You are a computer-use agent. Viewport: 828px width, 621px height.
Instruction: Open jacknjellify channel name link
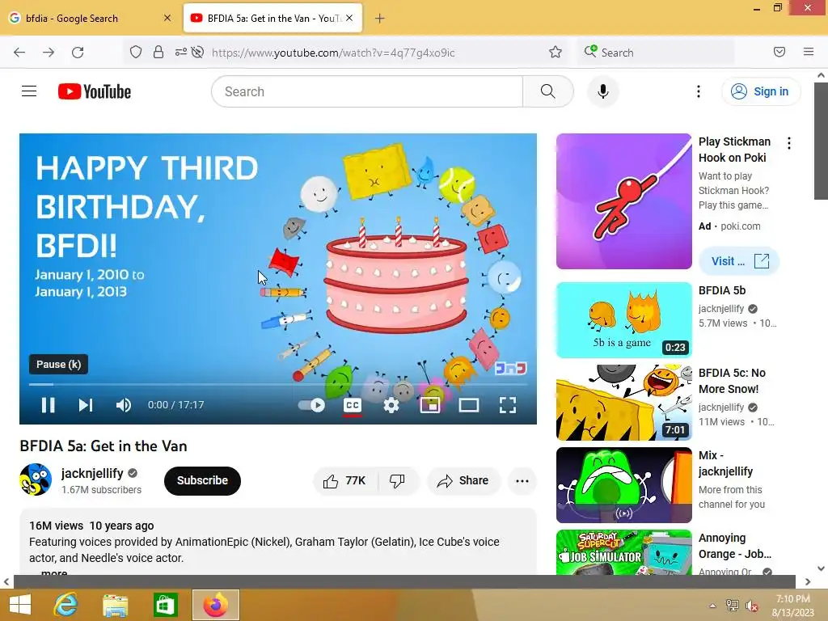point(92,473)
